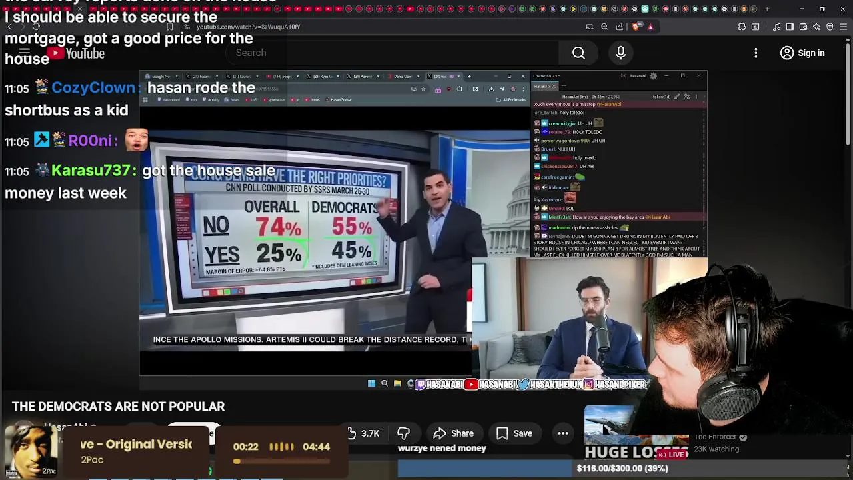Open YouTube settings three-dot menu

(756, 53)
